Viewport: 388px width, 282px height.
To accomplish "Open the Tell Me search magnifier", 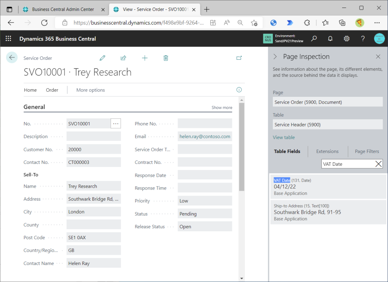I will click(x=314, y=39).
